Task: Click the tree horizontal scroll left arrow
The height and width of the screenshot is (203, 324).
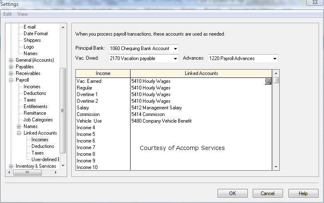Action: click(9, 172)
